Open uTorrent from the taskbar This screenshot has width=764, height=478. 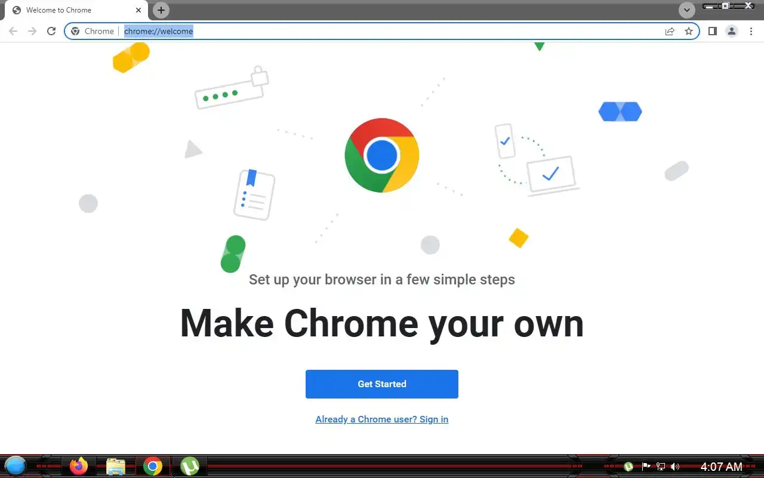point(190,466)
